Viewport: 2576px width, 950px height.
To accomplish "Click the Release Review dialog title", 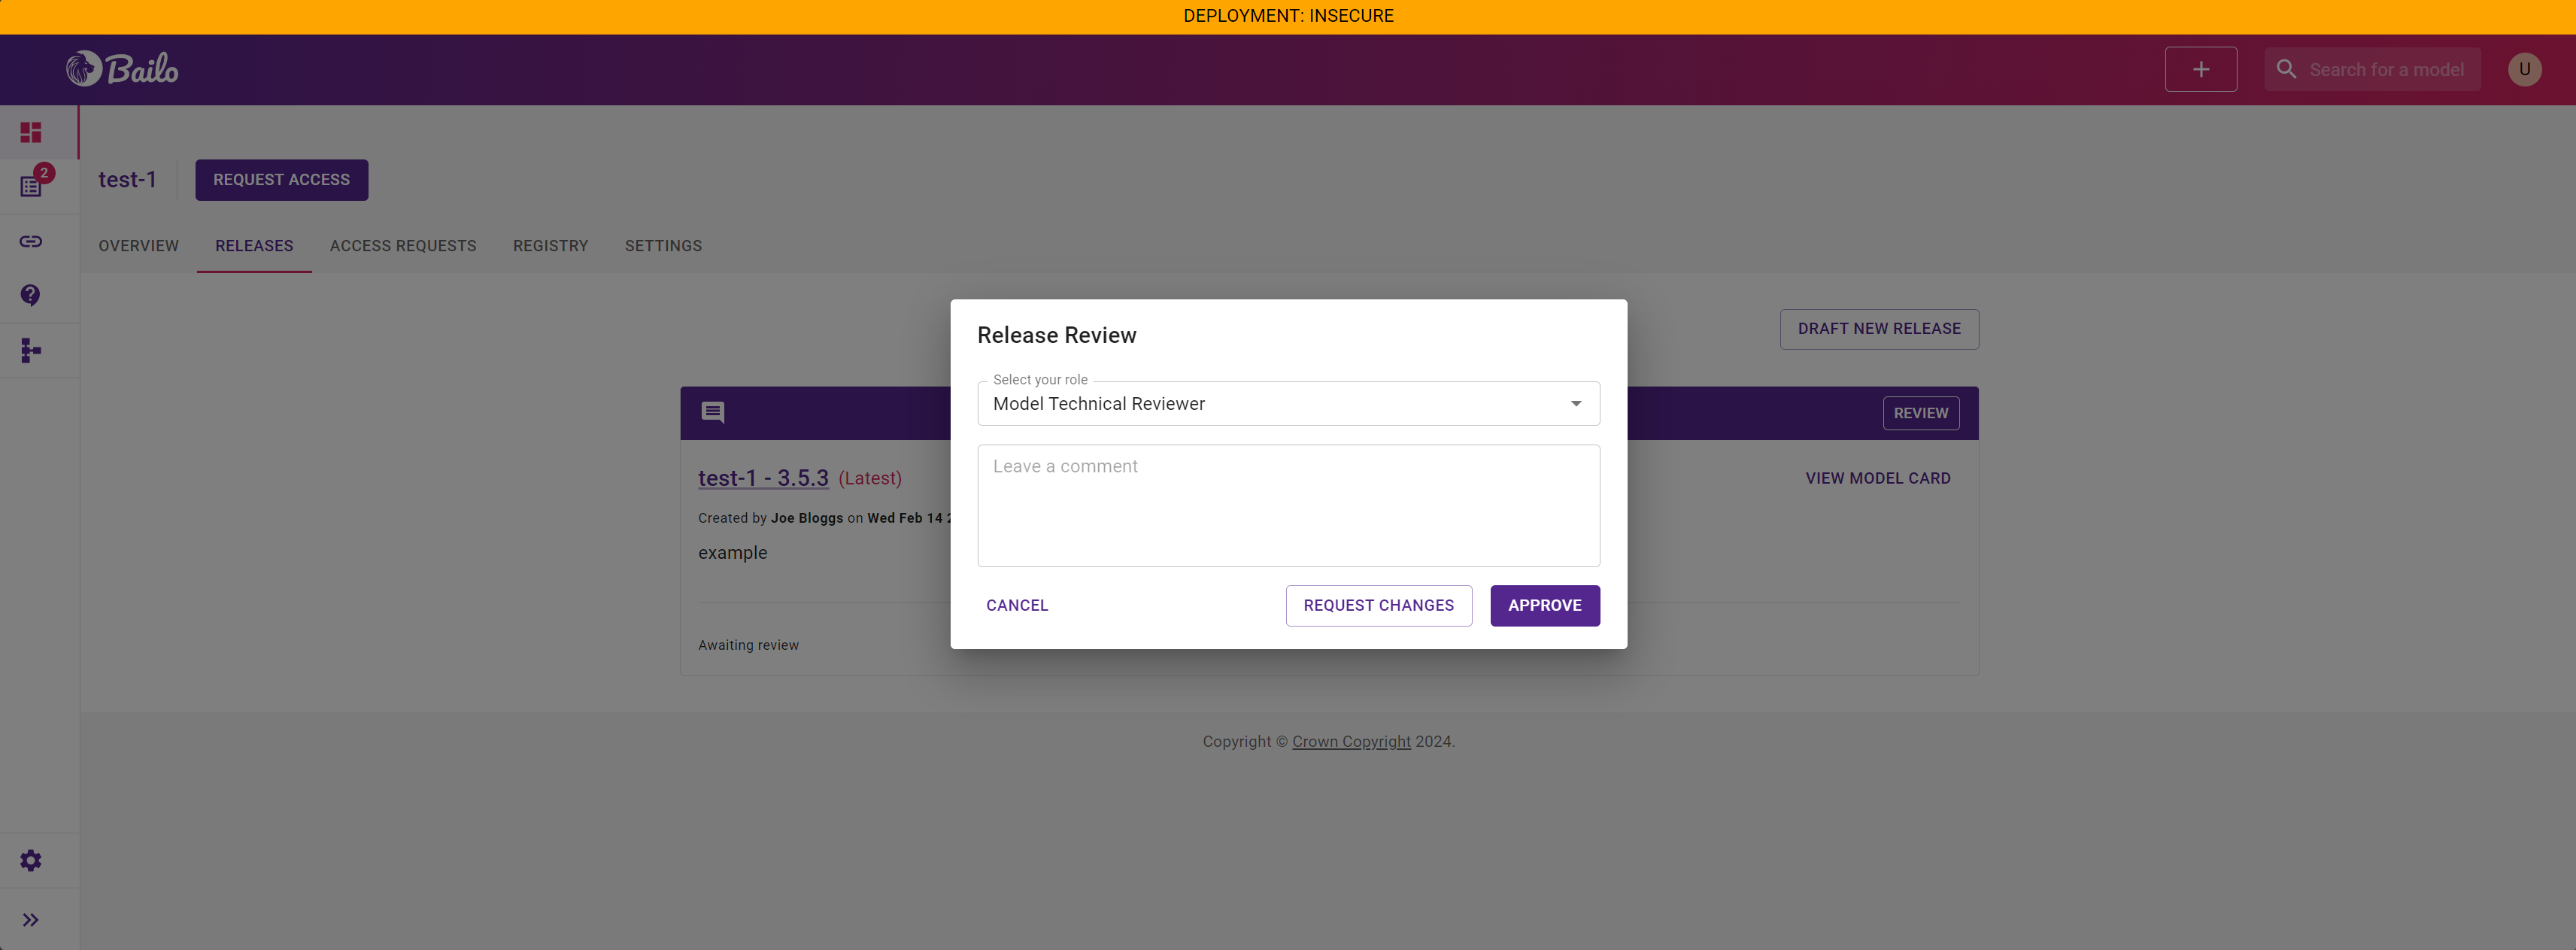I will (x=1056, y=335).
